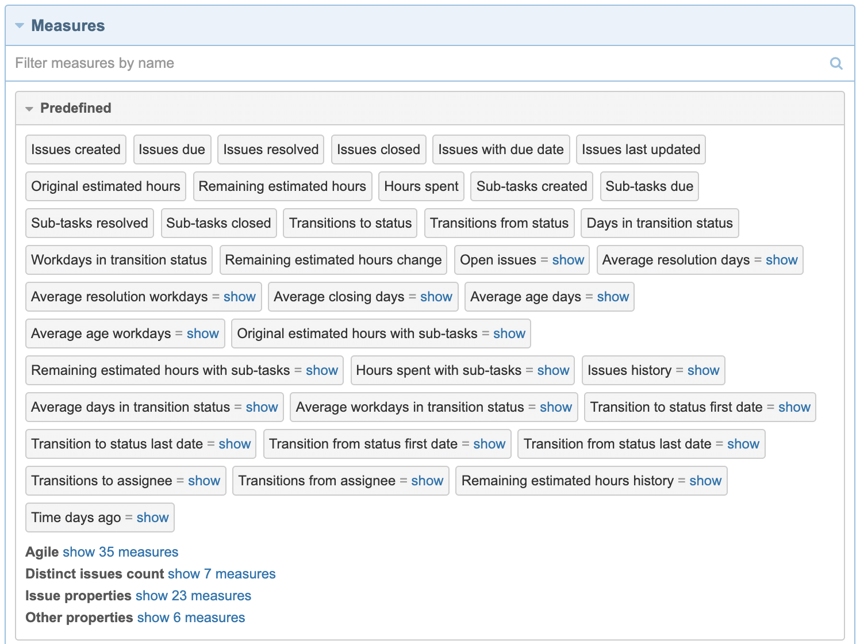Viewport: 860px width, 644px height.
Task: Show formula for Open issues
Action: [x=568, y=260]
